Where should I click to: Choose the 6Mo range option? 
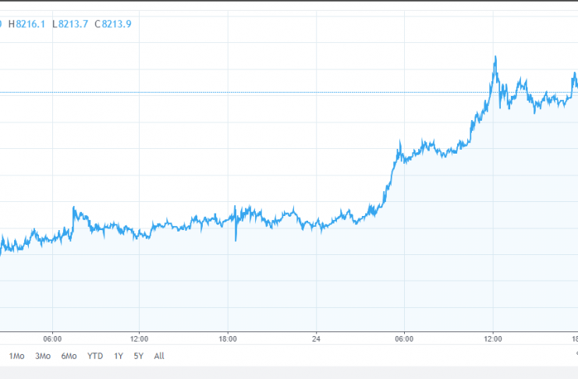point(69,356)
